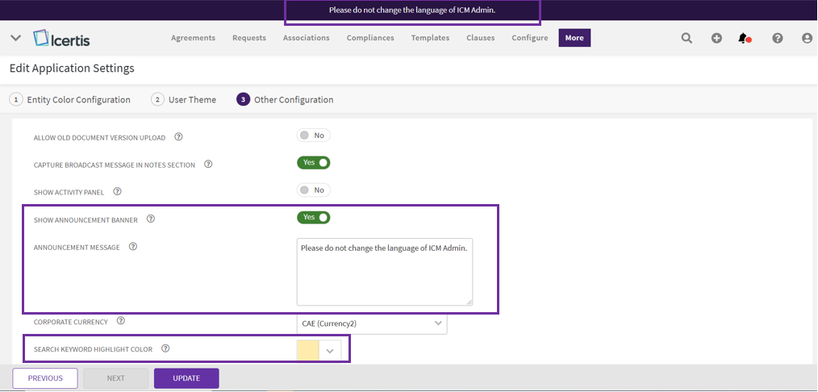Click help icon beside Show Announcement Banner
This screenshot has width=818, height=392.
click(x=150, y=219)
